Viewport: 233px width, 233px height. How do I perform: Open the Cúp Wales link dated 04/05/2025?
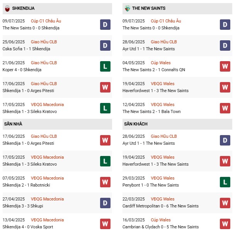click(x=161, y=63)
